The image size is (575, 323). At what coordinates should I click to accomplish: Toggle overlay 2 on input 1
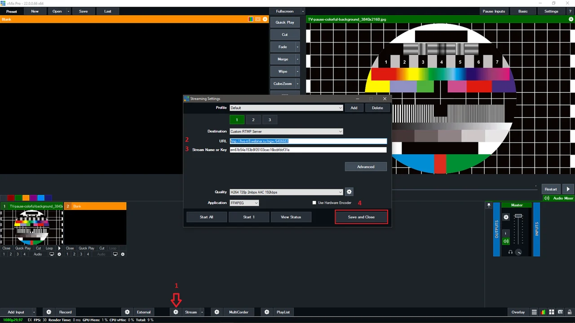pos(11,254)
